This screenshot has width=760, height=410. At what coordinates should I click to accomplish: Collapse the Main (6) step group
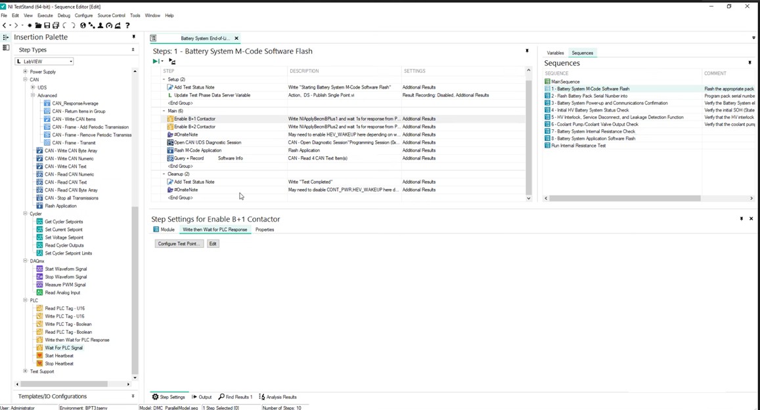(x=164, y=111)
